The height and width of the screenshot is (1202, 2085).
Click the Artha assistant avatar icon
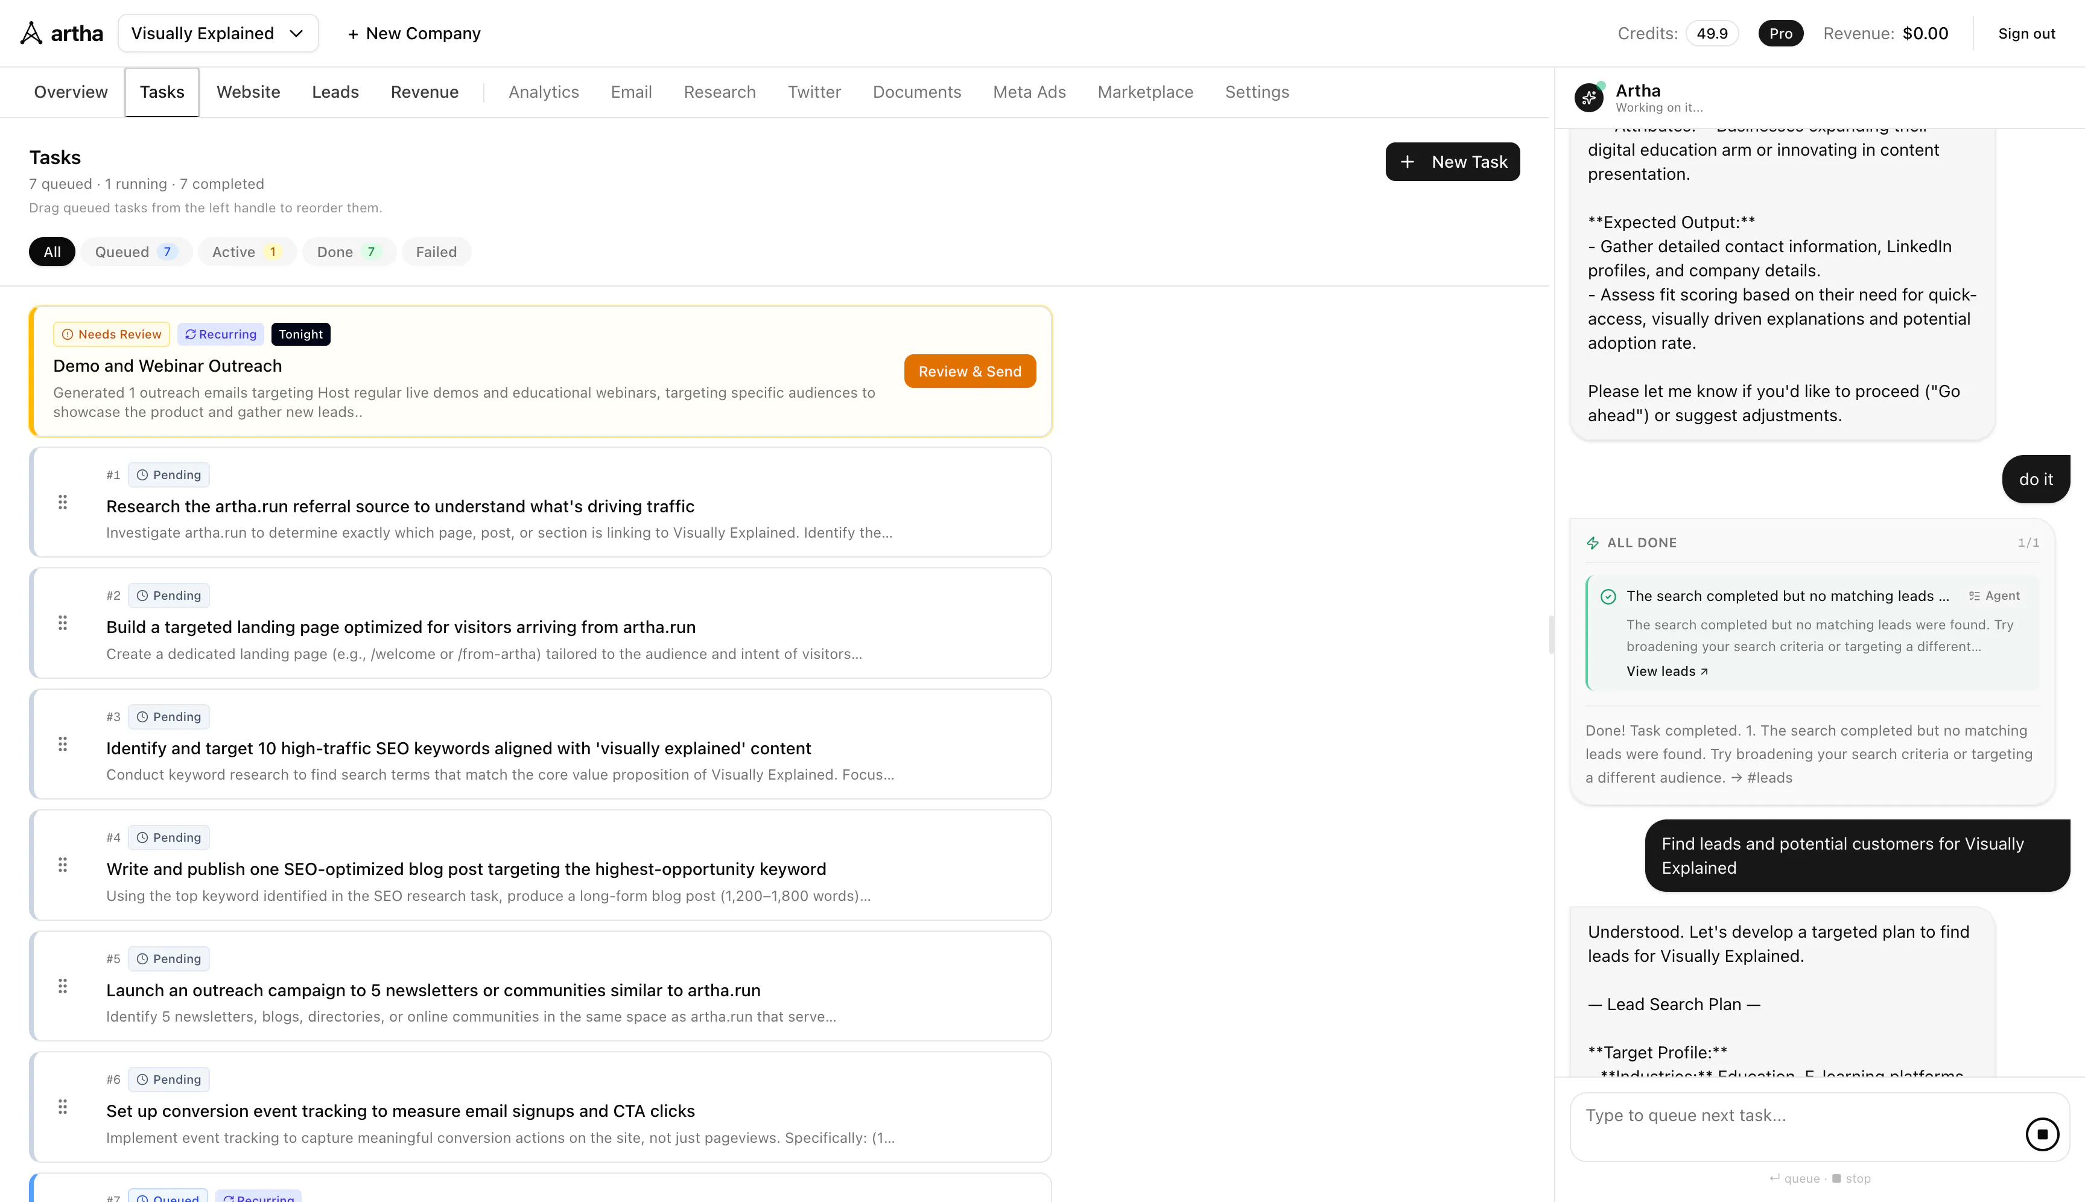[1589, 97]
